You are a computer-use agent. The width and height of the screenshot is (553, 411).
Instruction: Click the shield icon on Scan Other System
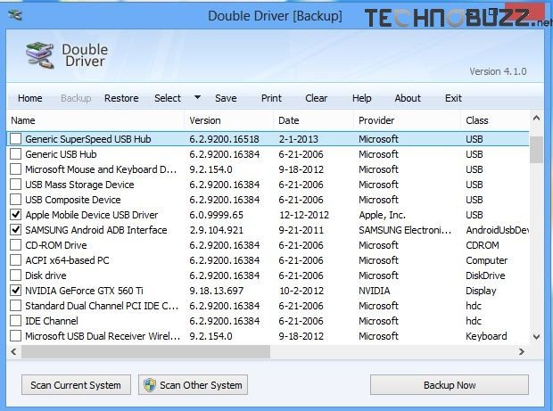150,385
